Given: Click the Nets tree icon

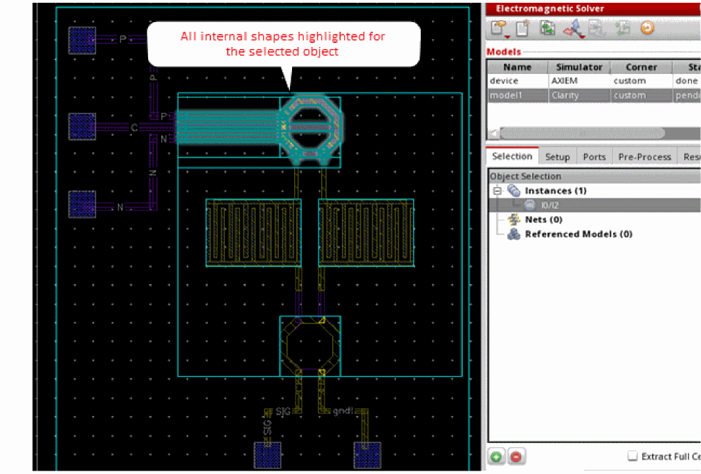Looking at the screenshot, I should click(x=514, y=220).
